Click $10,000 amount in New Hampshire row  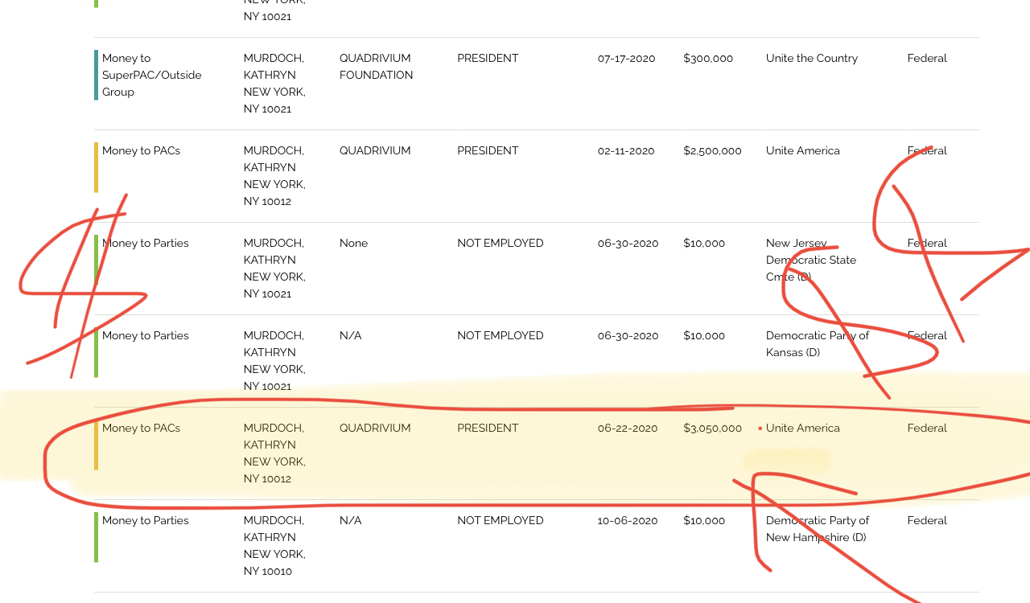pos(704,520)
